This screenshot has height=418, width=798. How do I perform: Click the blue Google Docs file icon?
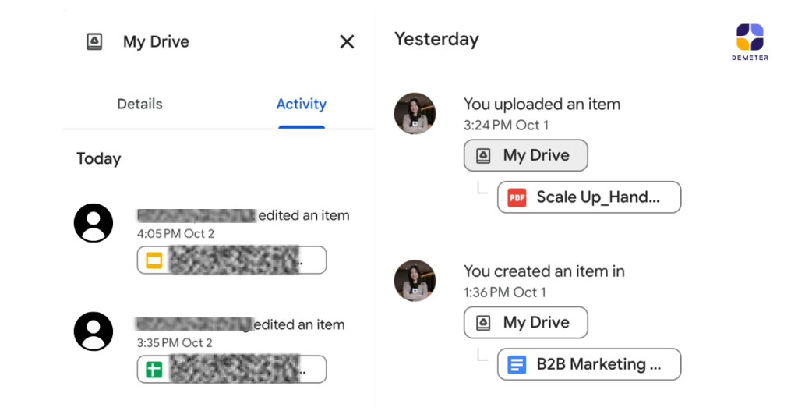click(517, 364)
